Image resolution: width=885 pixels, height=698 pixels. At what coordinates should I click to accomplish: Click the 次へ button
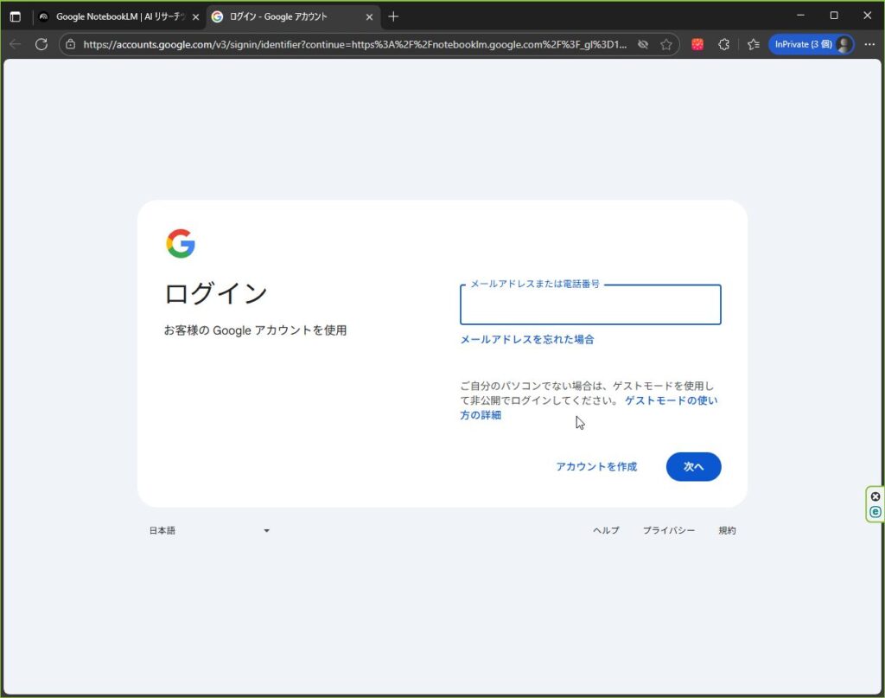pos(693,466)
